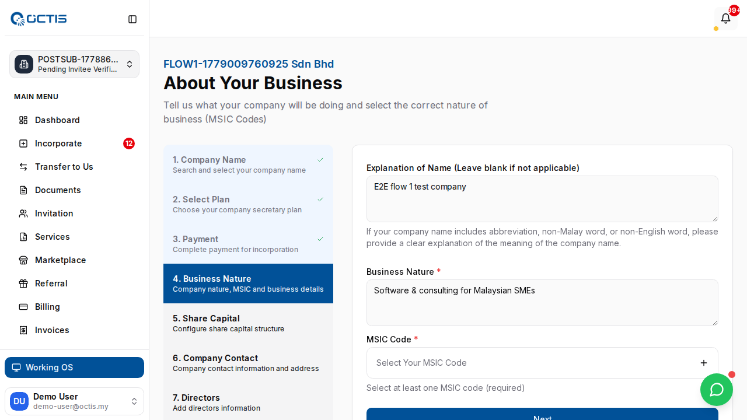Click the Referral gift icon

(x=23, y=283)
